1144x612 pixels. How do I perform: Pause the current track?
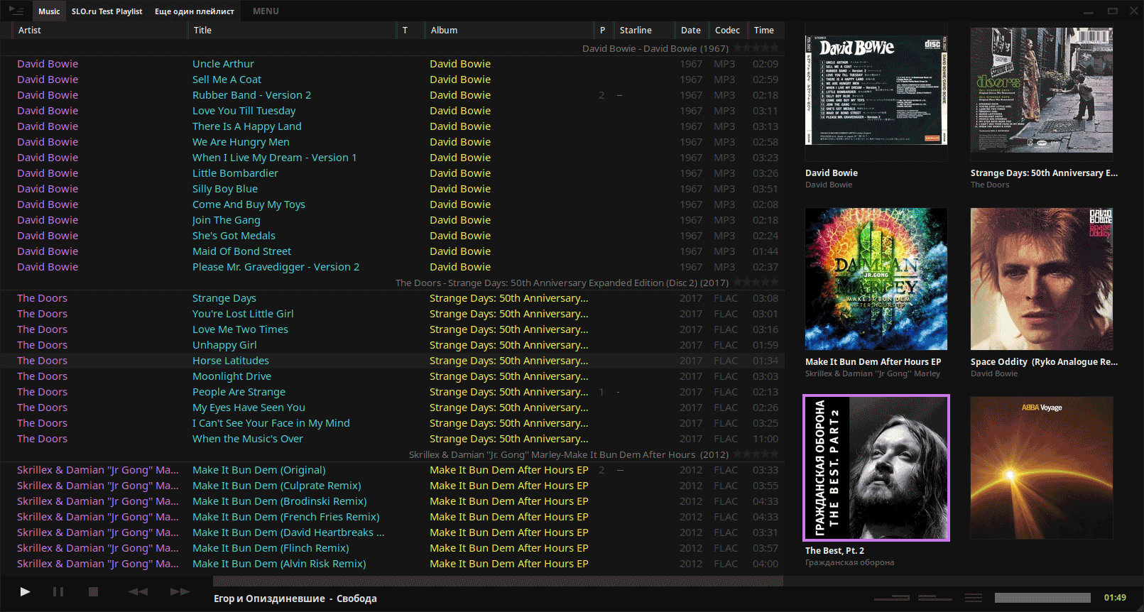(x=58, y=591)
